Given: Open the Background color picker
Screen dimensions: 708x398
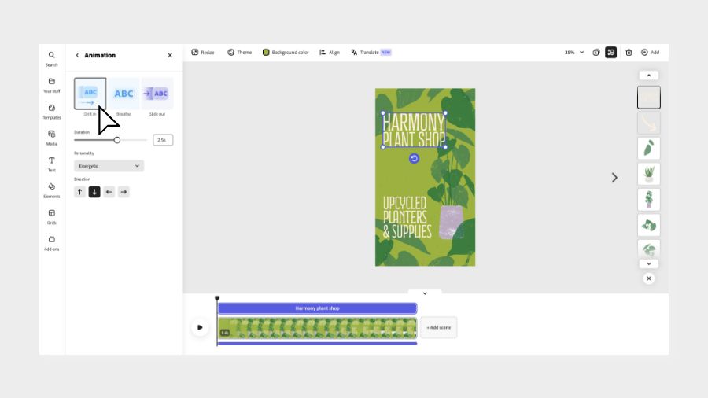Looking at the screenshot, I should tap(286, 53).
